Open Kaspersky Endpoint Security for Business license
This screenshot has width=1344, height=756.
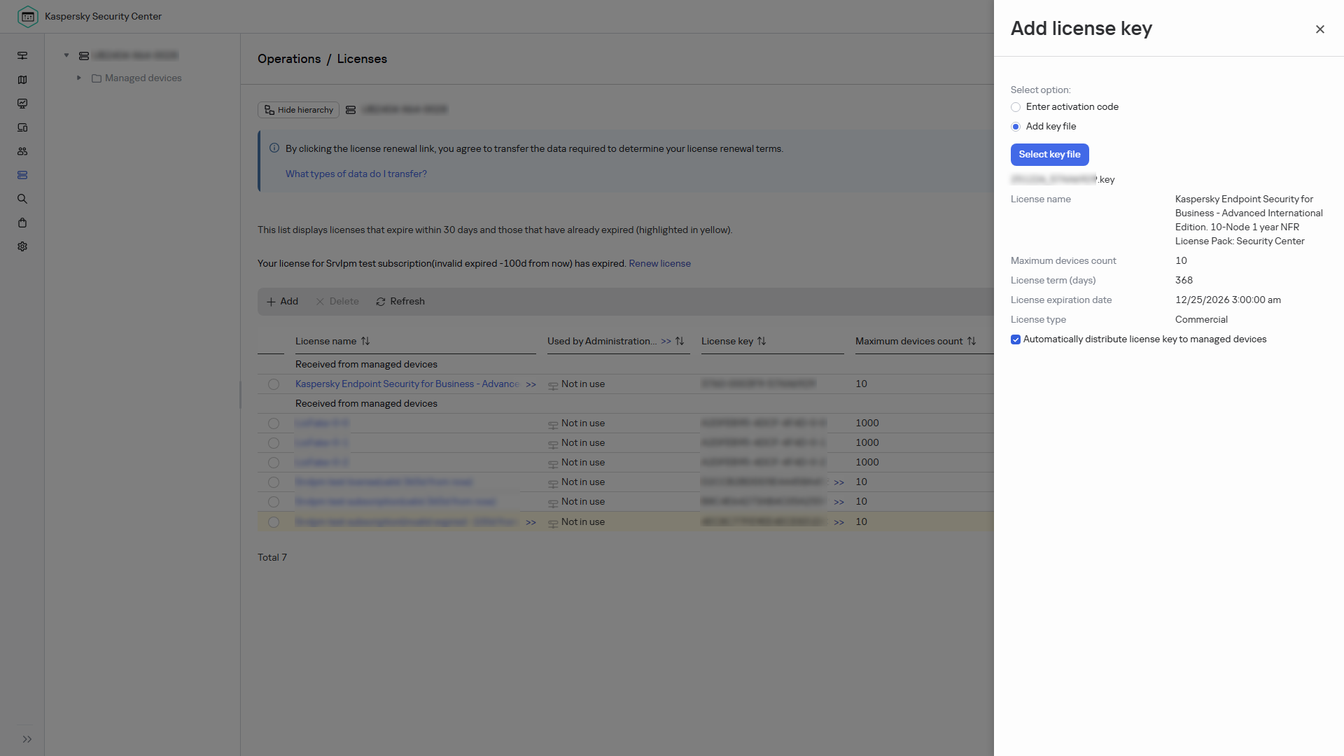[x=407, y=384]
